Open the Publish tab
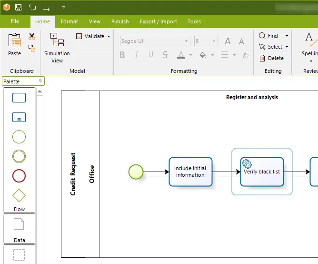318x264 pixels. [120, 21]
